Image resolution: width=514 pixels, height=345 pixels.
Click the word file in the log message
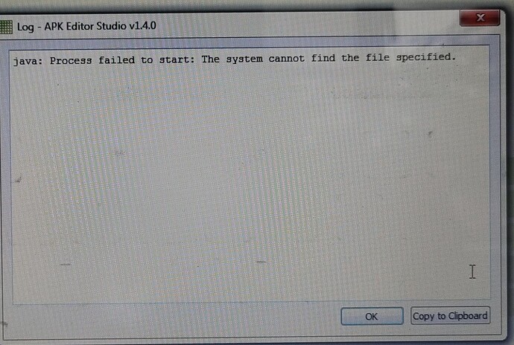click(377, 57)
